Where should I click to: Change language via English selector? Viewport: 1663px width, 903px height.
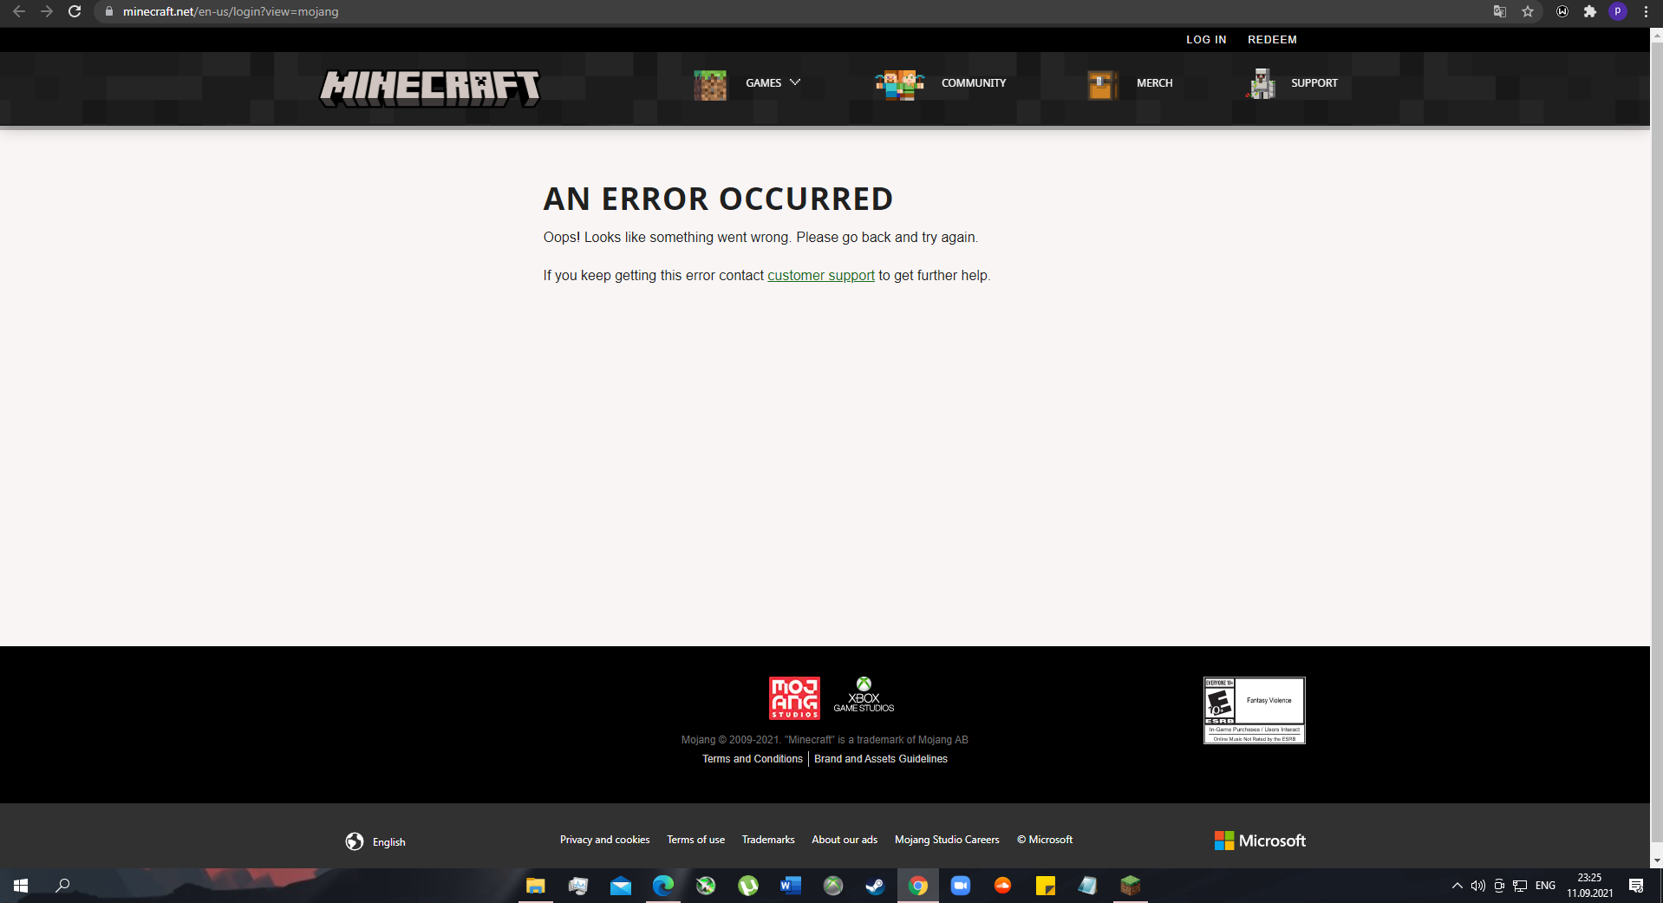[389, 842]
